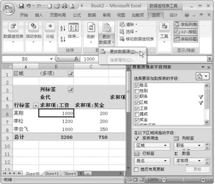Image resolution: width=215 pixels, height=185 pixels.
Task: Open the 活动字段 group icon
Action: pyautogui.click(x=33, y=26)
